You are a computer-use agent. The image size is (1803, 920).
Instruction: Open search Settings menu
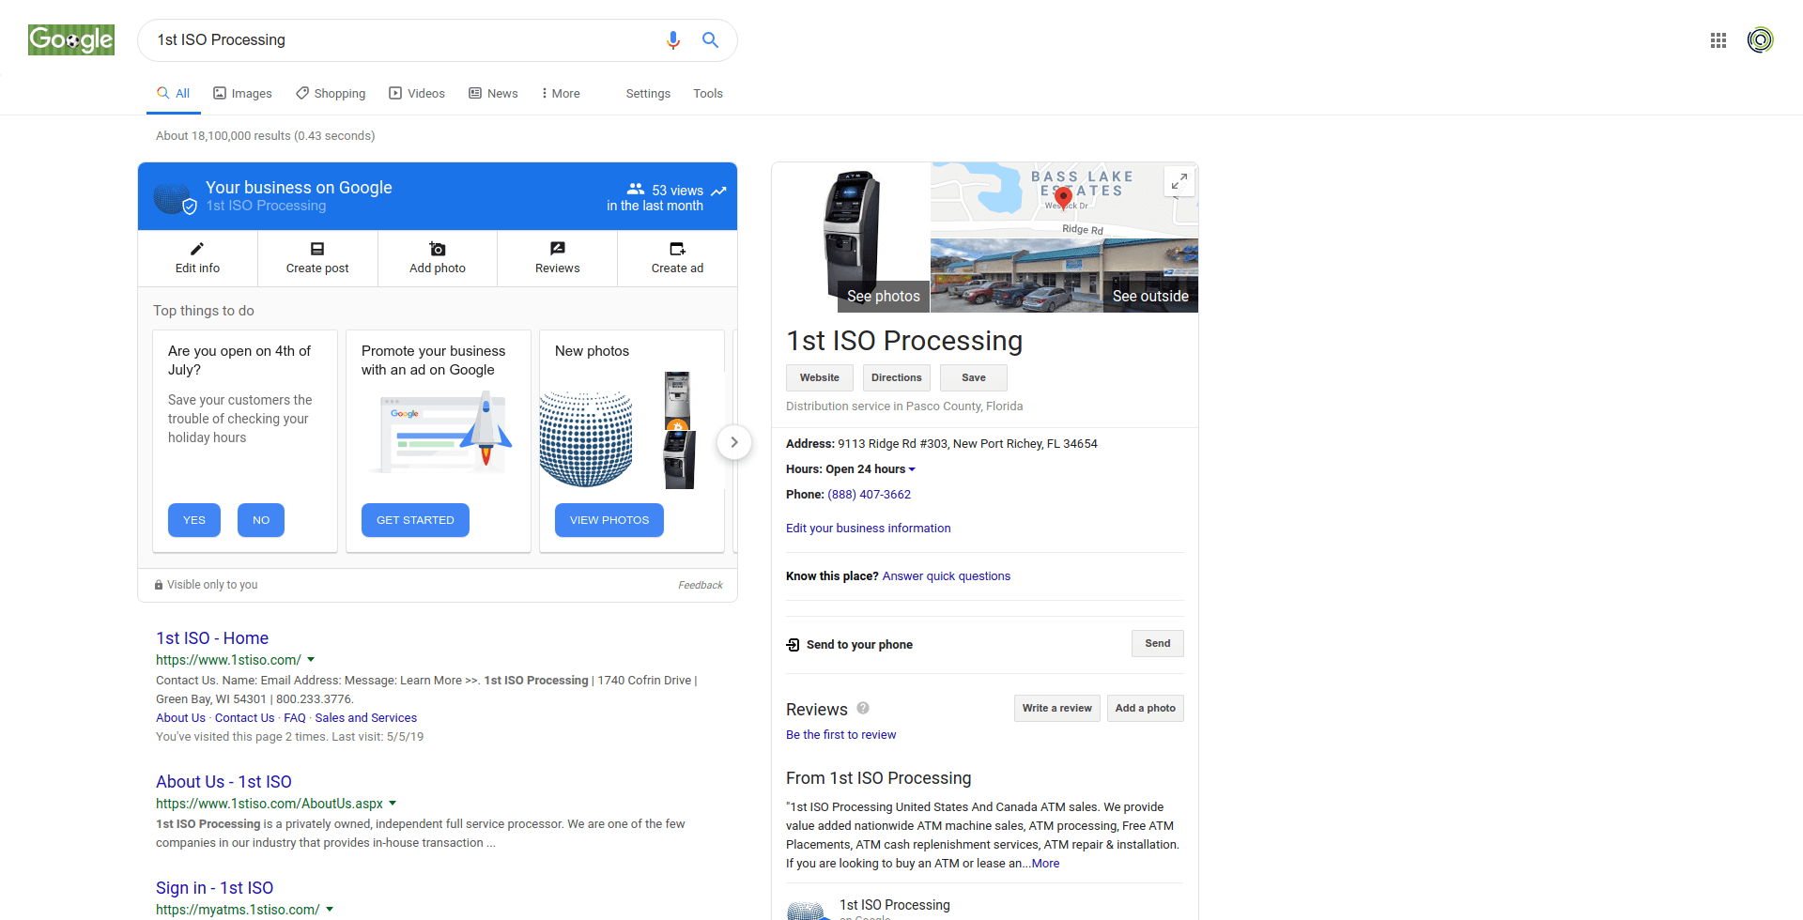click(648, 94)
